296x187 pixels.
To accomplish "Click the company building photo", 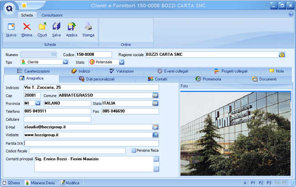I will coord(235,134).
